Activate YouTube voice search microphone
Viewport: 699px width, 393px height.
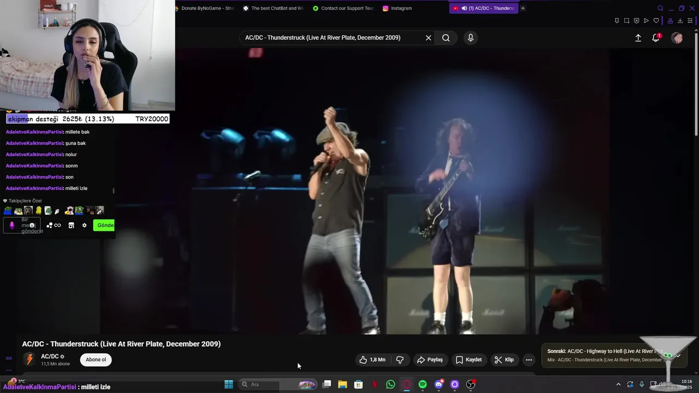pyautogui.click(x=471, y=38)
